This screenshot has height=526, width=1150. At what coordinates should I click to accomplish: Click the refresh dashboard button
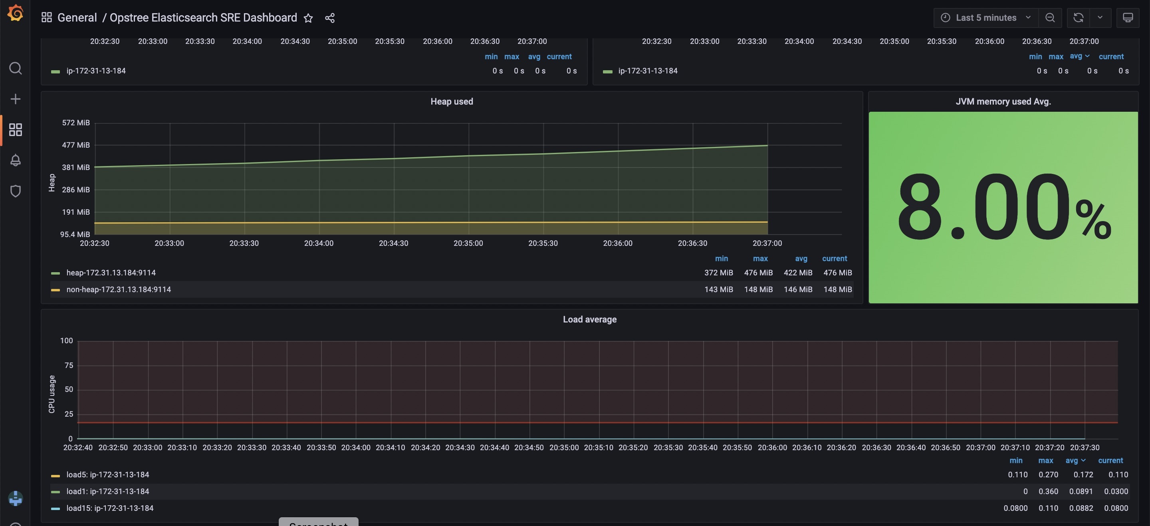point(1078,18)
